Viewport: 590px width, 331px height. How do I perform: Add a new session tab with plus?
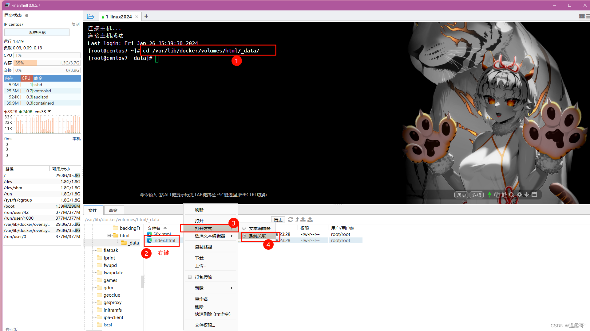(x=146, y=16)
